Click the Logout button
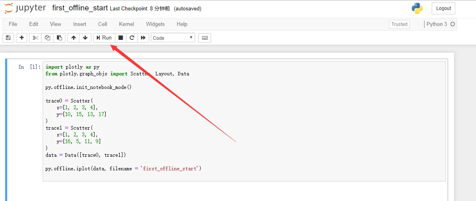This screenshot has height=201, width=476. [x=444, y=8]
